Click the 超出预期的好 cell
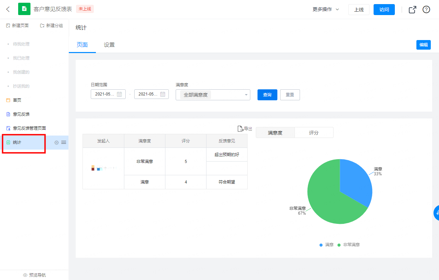 point(227,155)
